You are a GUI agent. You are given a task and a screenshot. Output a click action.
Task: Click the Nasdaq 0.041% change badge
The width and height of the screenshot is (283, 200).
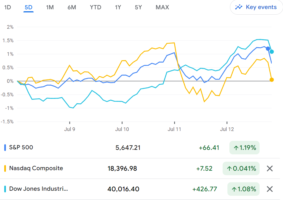pos(241,168)
